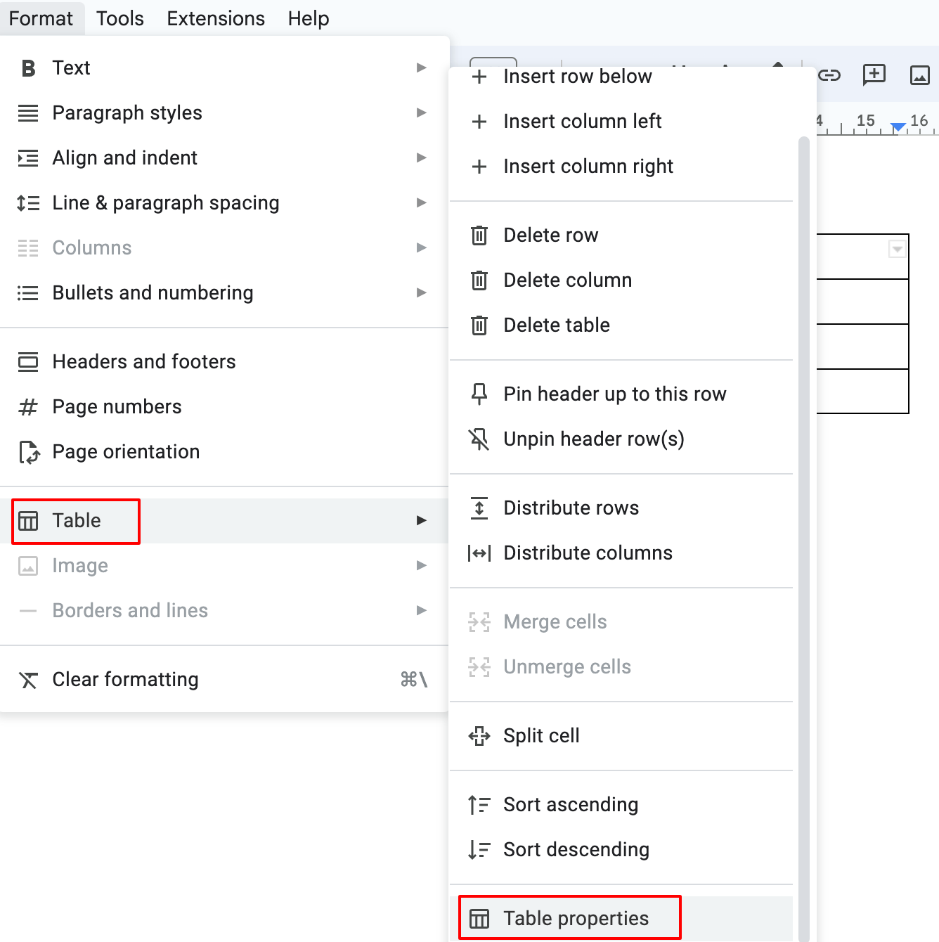Image resolution: width=939 pixels, height=942 pixels.
Task: Click the pin icon for Pin header up to this row
Action: (x=479, y=394)
